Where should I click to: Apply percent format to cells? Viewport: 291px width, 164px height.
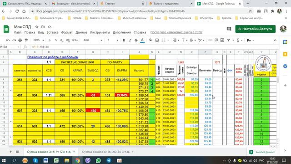(x=55, y=40)
